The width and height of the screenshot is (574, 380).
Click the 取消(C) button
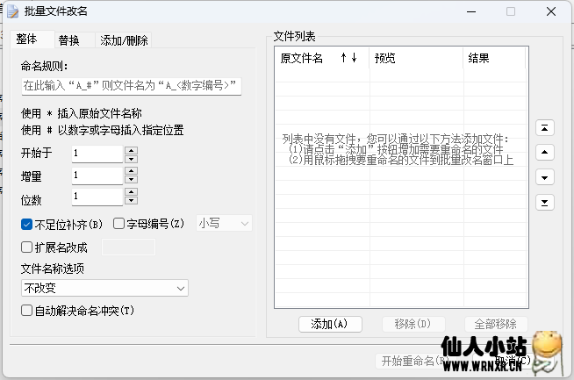513,361
